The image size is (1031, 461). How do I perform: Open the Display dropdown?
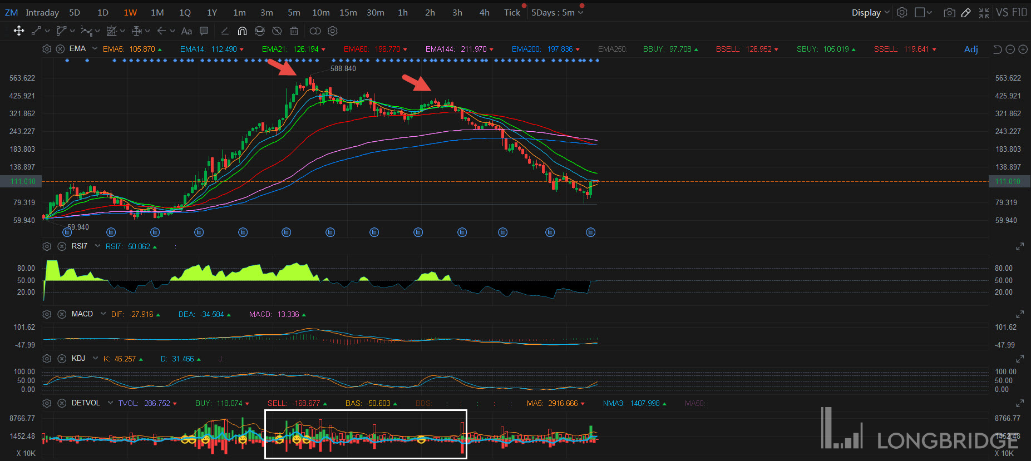[870, 13]
